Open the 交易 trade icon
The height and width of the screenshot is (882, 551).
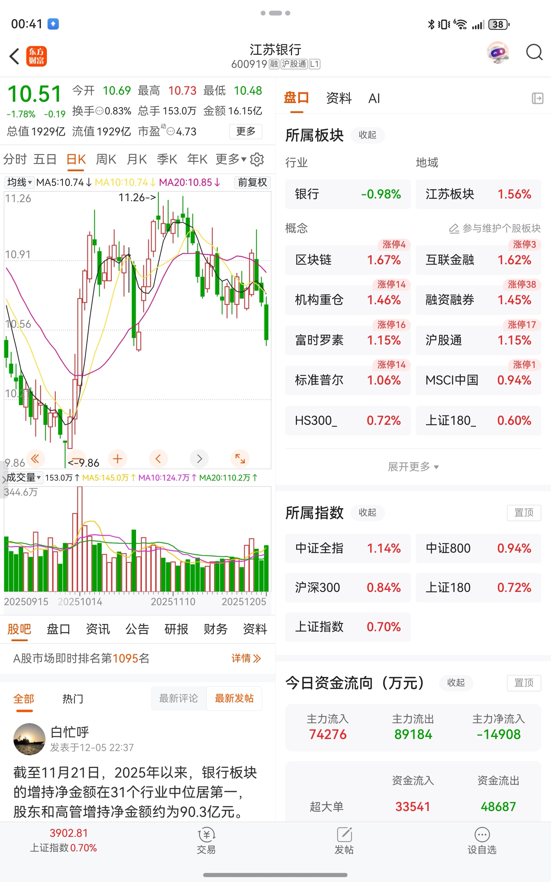pyautogui.click(x=206, y=841)
